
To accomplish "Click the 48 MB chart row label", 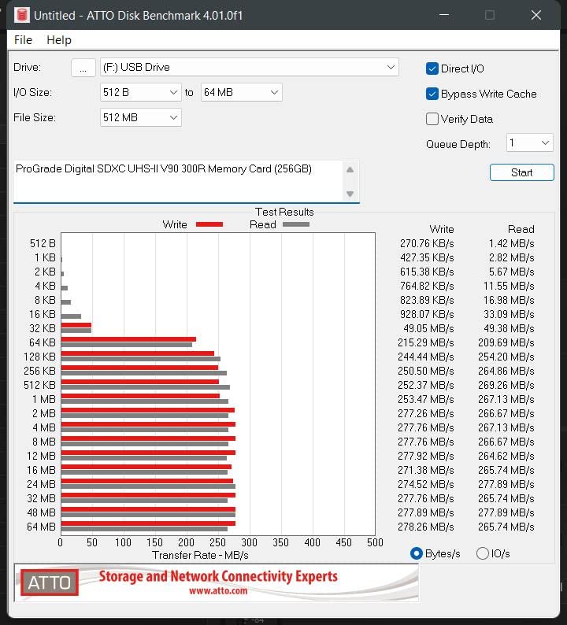I will [x=41, y=512].
